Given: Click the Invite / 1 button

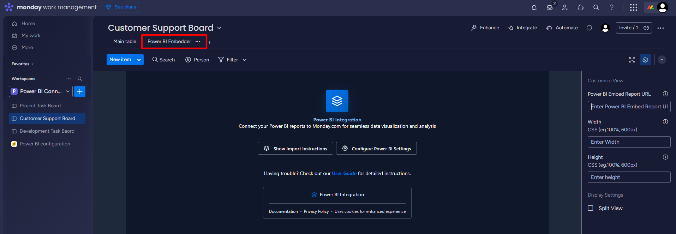Looking at the screenshot, I should pos(628,28).
